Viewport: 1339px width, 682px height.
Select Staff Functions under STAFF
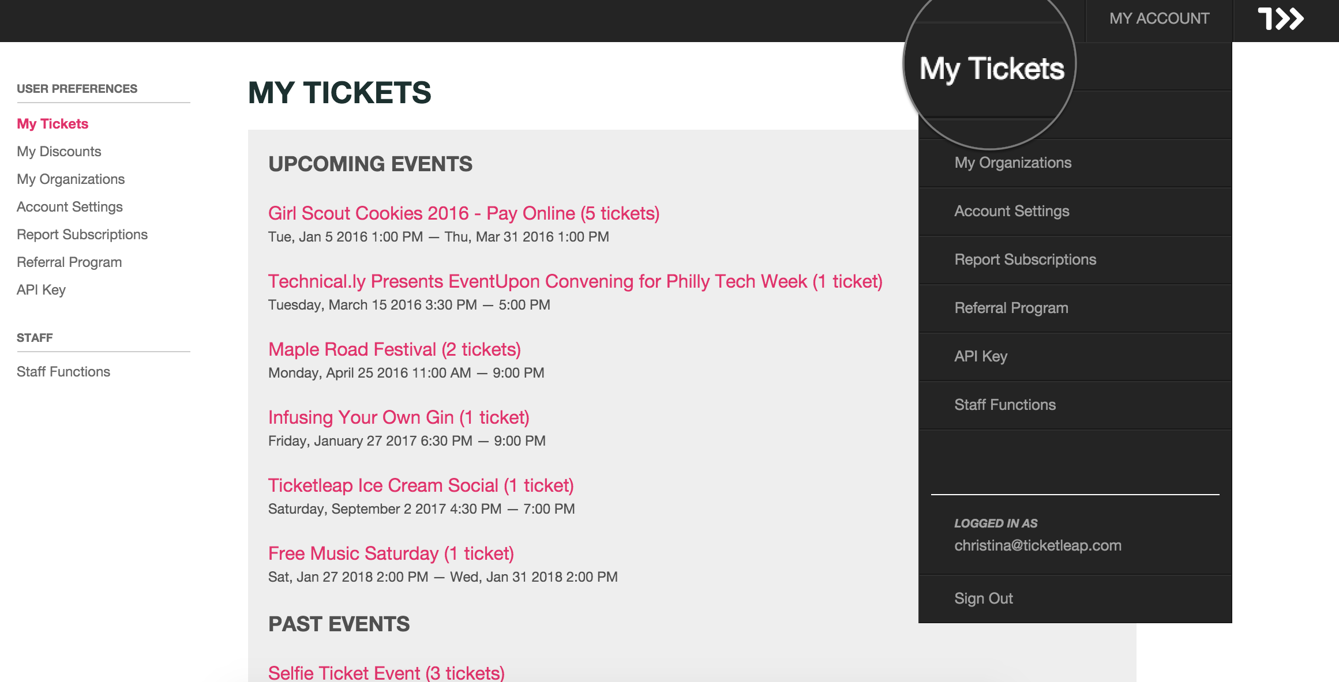point(63,371)
